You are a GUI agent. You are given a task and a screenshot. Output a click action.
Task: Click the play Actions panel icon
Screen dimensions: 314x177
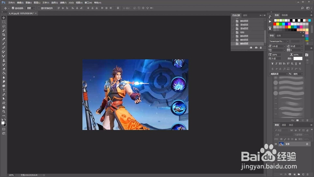270,21
